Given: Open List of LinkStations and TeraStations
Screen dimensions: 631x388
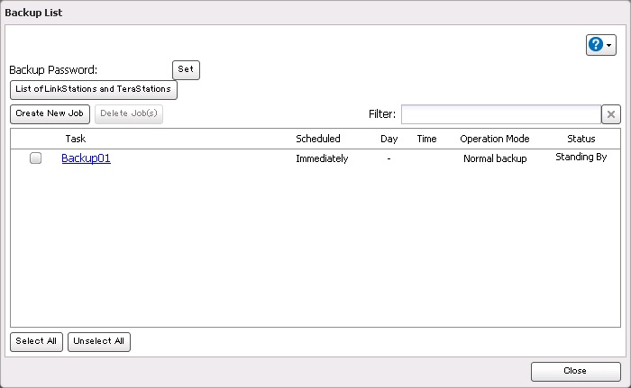Looking at the screenshot, I should click(x=93, y=90).
